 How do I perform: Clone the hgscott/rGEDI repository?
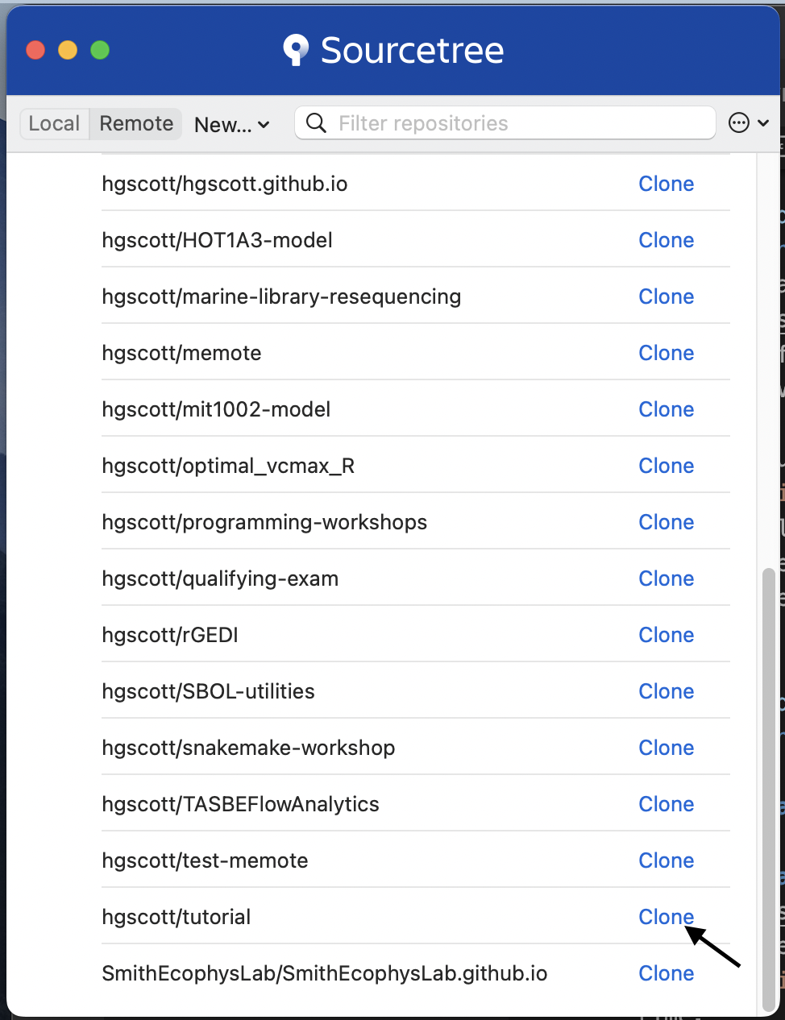click(666, 635)
